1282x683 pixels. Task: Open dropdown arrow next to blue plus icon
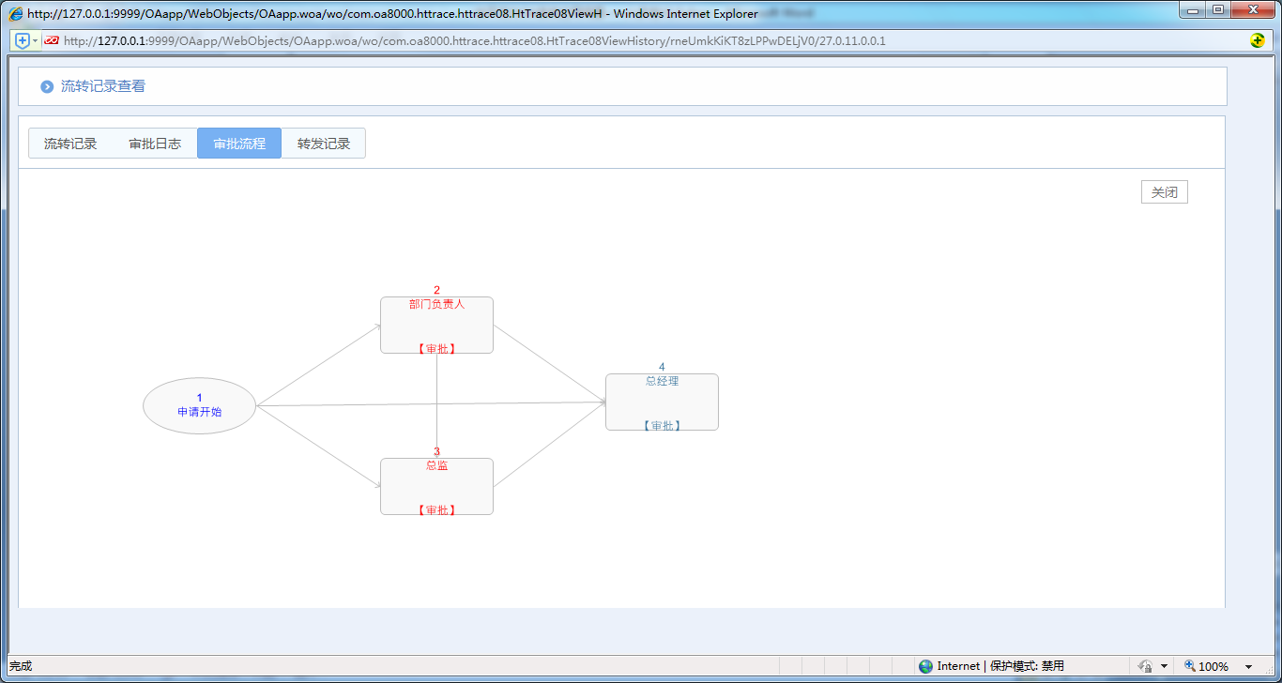coord(36,41)
